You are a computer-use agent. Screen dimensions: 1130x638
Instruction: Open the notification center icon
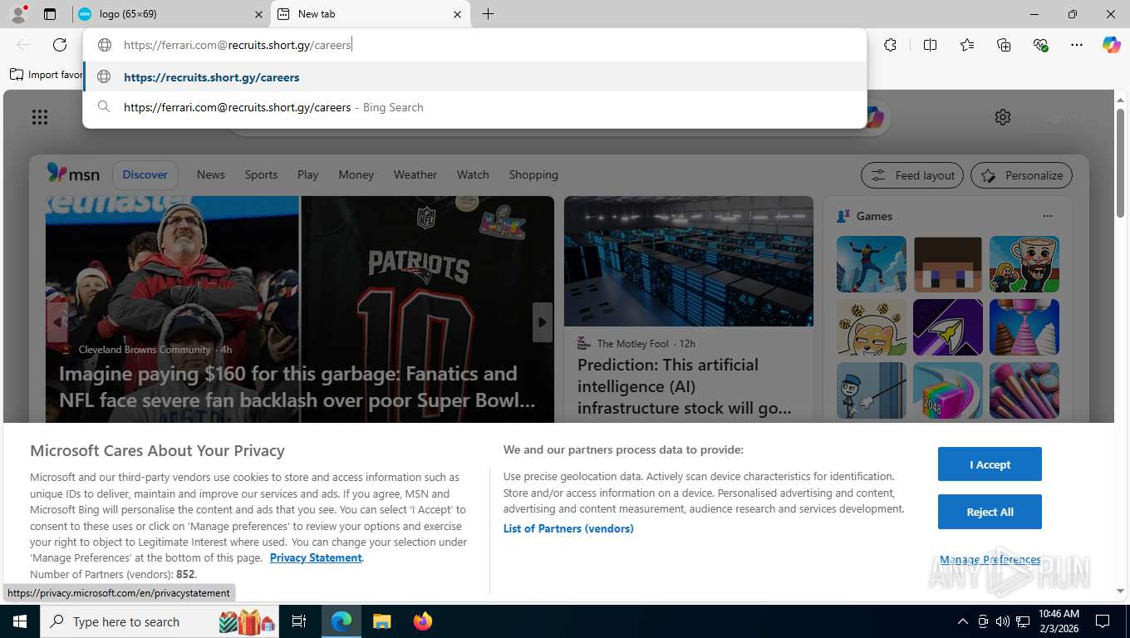pos(1103,621)
